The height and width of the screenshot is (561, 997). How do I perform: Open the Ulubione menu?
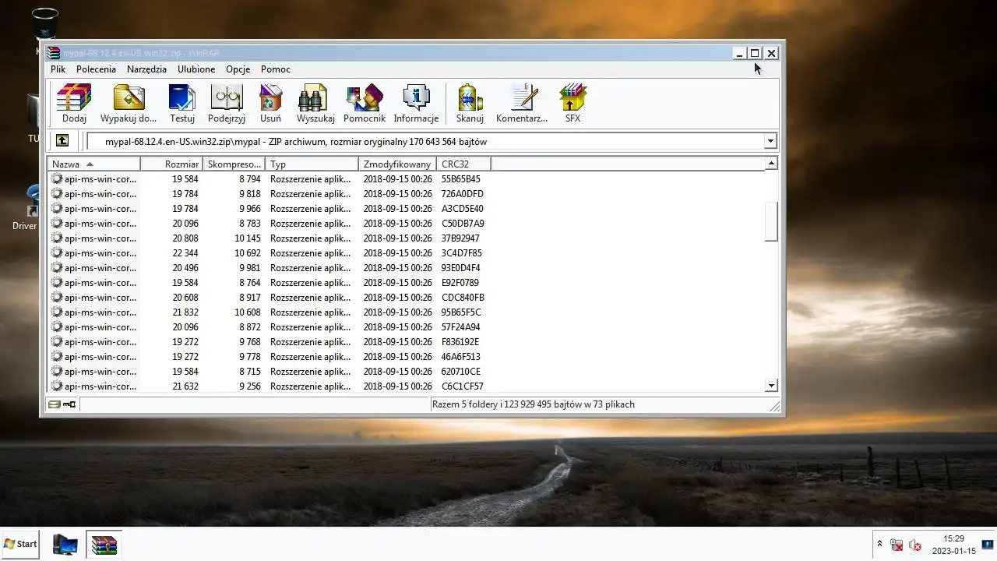[196, 69]
